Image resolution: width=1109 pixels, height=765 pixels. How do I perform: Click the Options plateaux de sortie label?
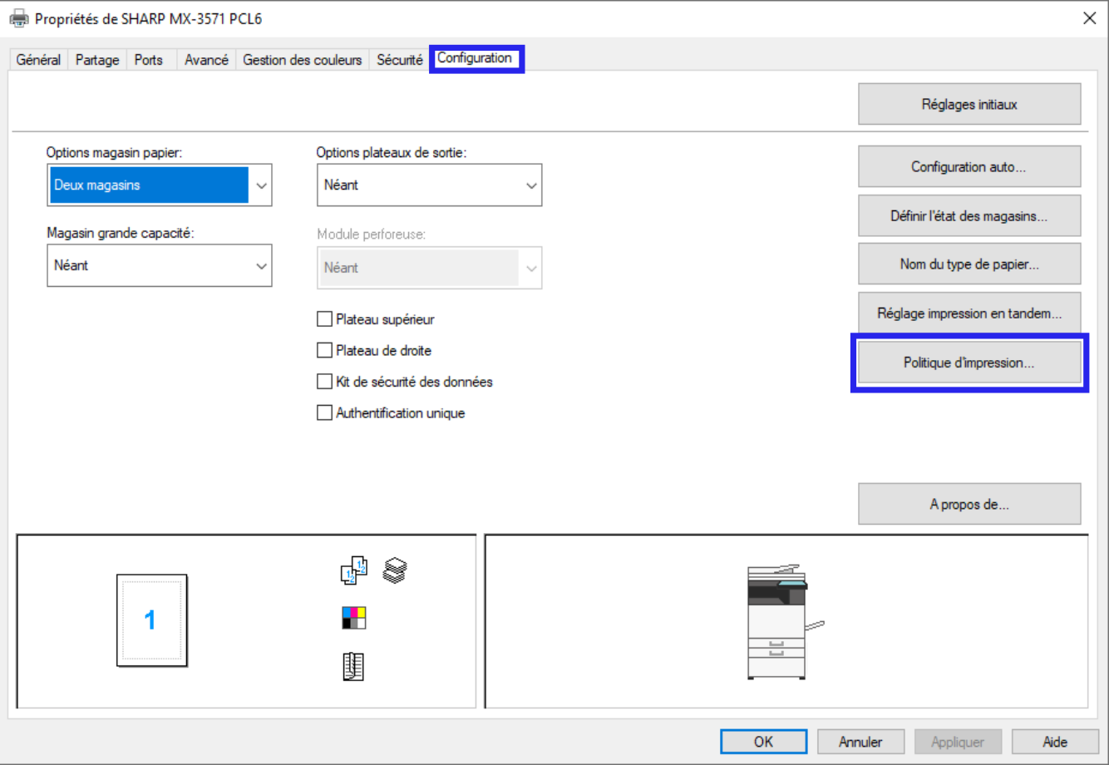[x=392, y=152]
